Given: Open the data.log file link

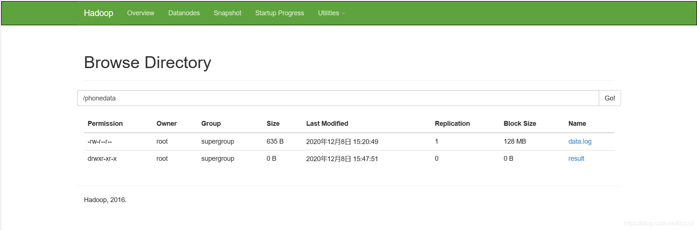Looking at the screenshot, I should pyautogui.click(x=580, y=141).
